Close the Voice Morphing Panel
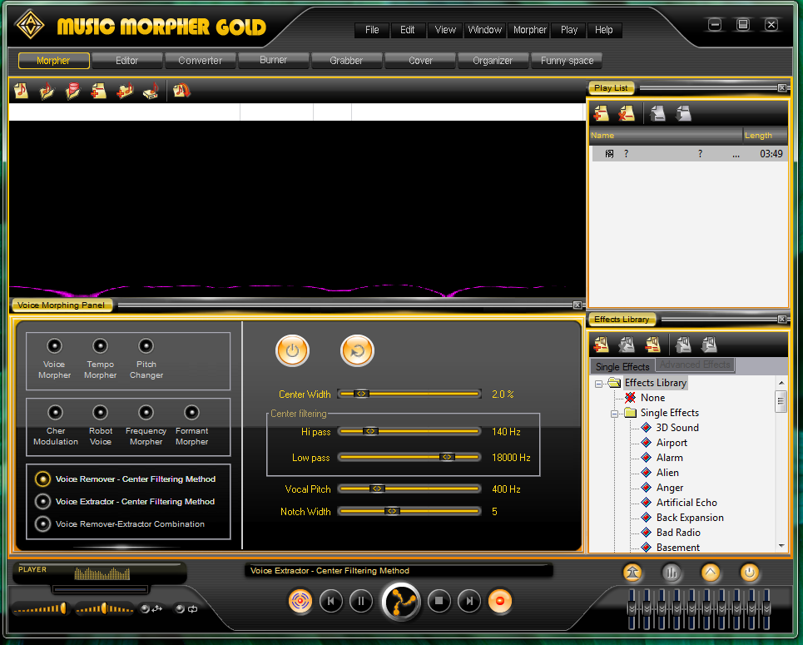Screen dimensions: 803x645 click(x=577, y=305)
